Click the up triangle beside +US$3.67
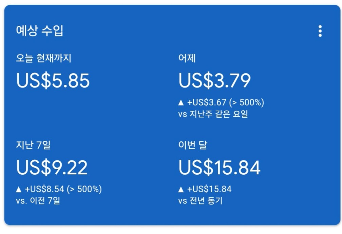This screenshot has height=234, width=342. click(x=181, y=102)
